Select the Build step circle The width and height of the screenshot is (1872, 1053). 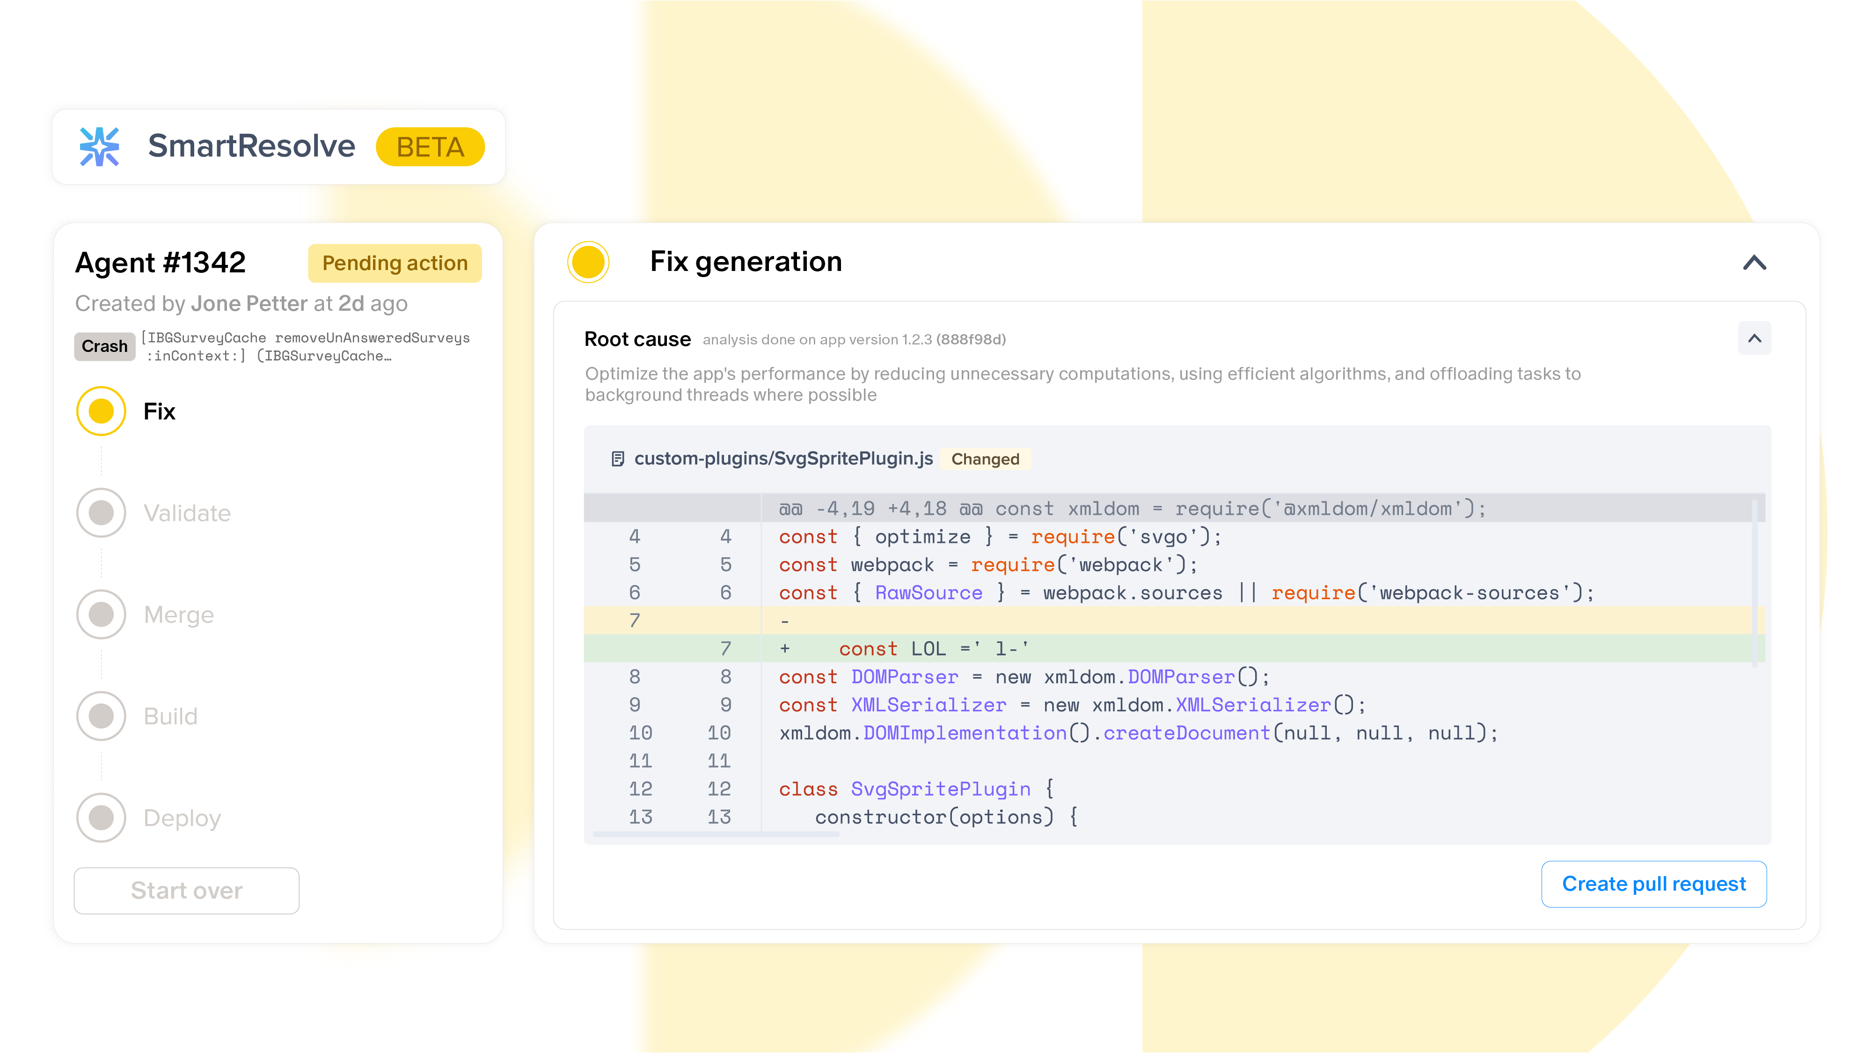[101, 717]
